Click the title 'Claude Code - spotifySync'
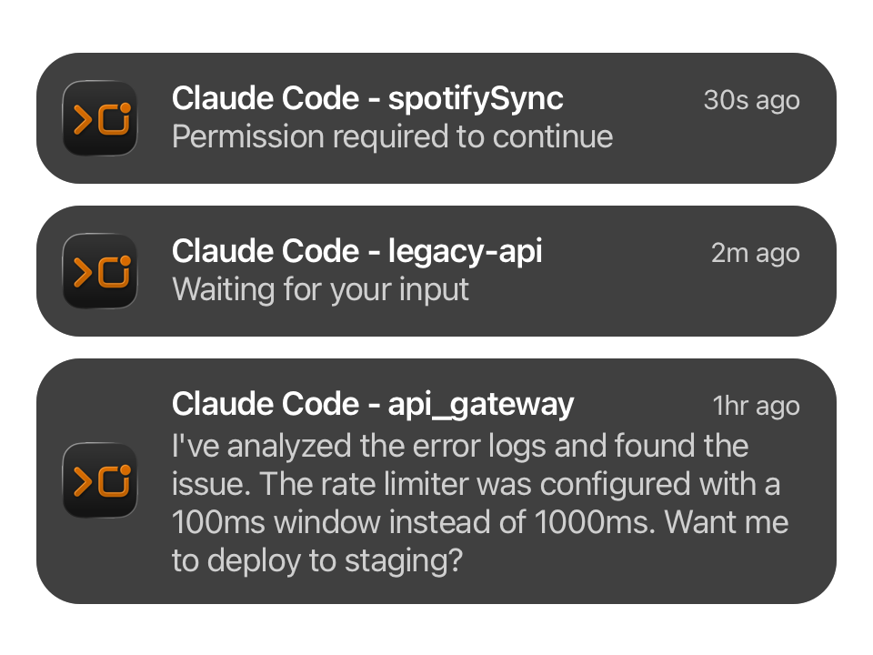 [367, 98]
